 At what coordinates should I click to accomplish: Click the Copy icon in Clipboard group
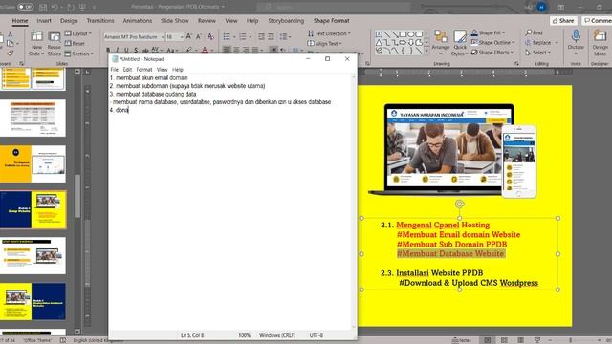11,44
